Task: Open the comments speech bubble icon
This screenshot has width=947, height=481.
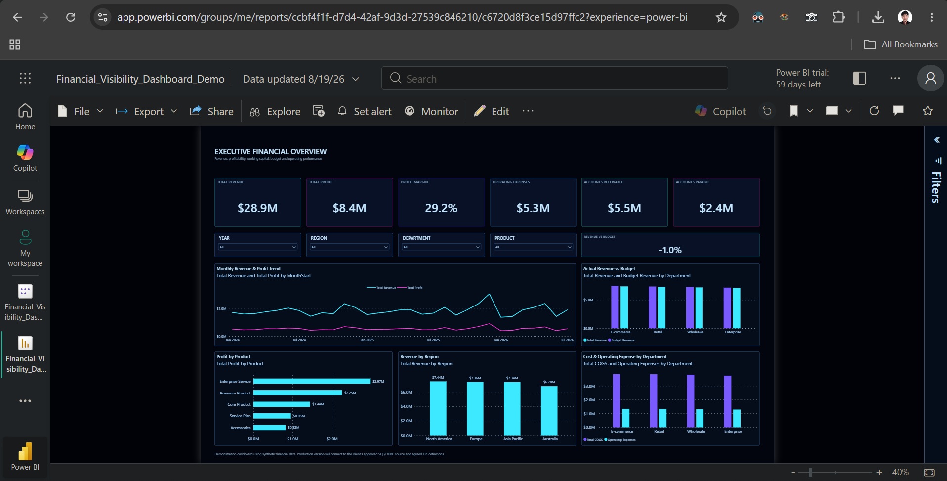Action: pos(898,111)
